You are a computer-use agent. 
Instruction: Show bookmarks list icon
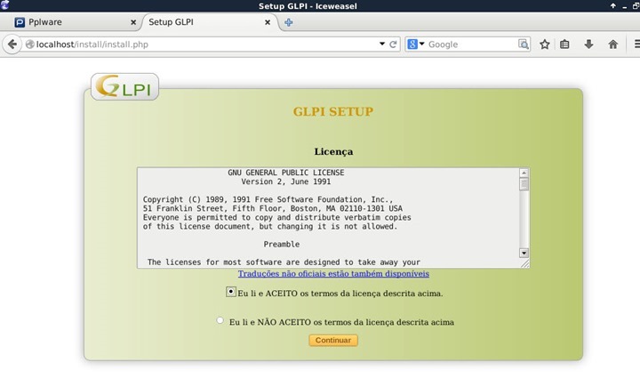tap(564, 44)
